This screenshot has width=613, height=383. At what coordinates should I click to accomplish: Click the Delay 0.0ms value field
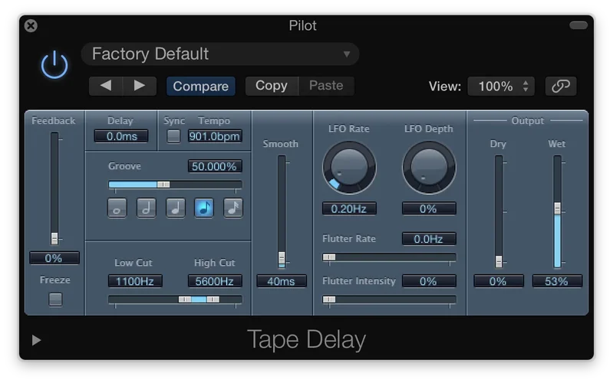click(x=121, y=136)
